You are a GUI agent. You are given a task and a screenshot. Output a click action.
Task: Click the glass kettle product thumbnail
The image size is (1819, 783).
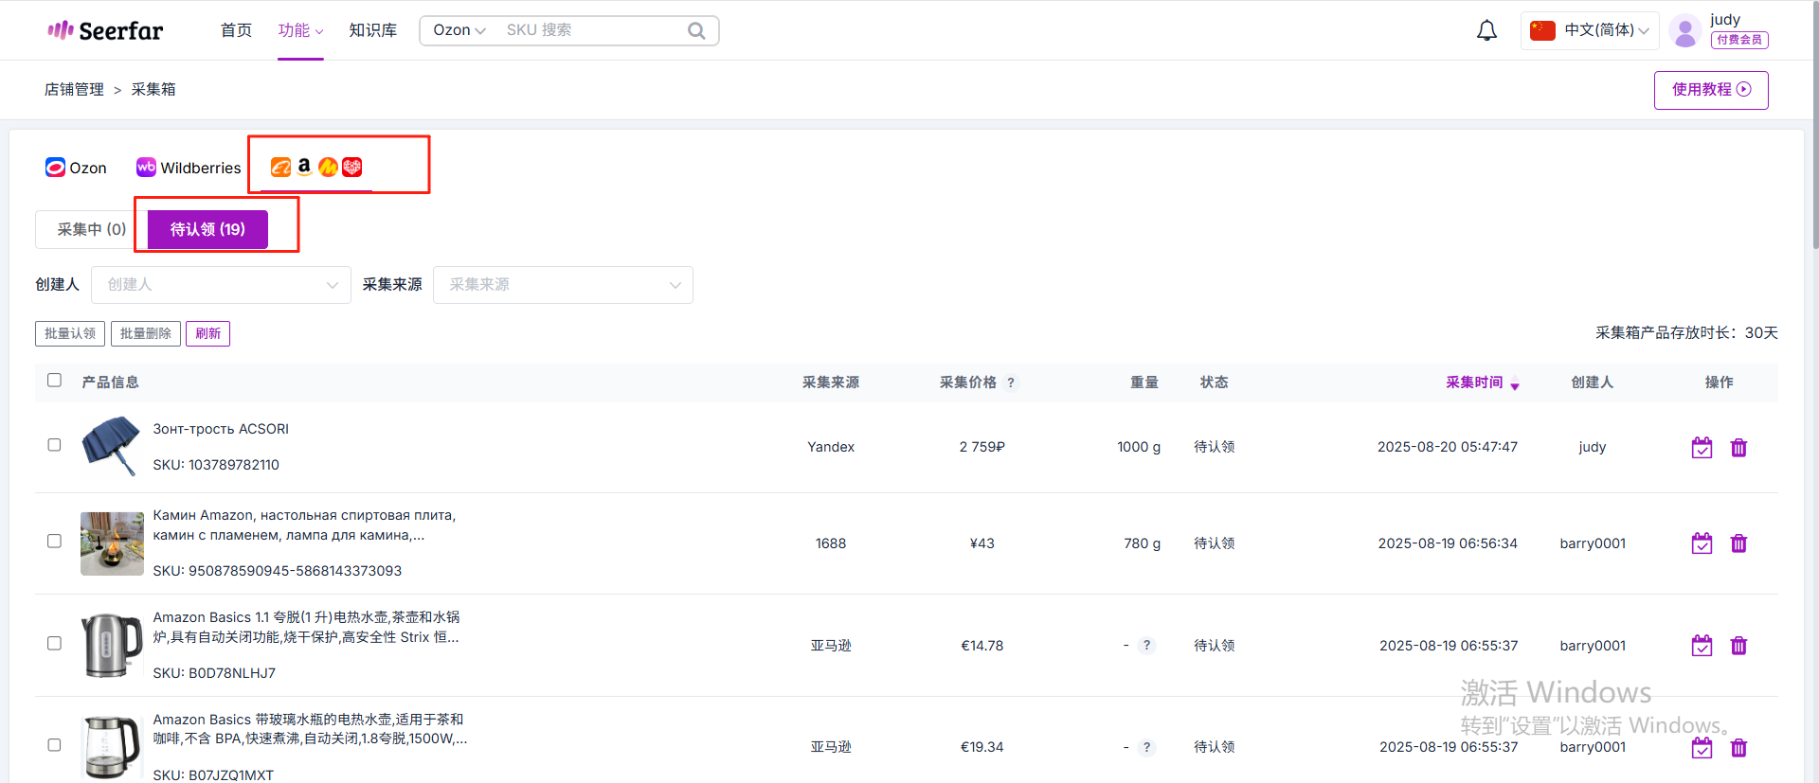(112, 748)
